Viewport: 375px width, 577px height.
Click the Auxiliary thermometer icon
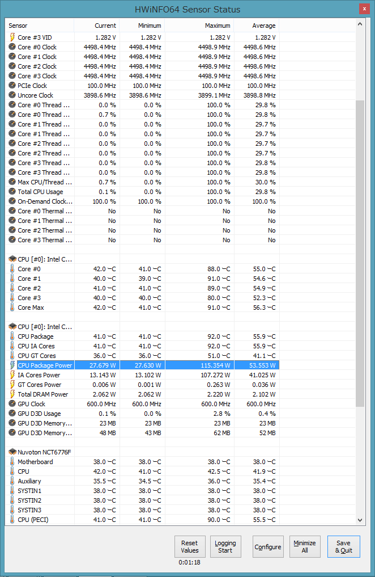[x=12, y=481]
